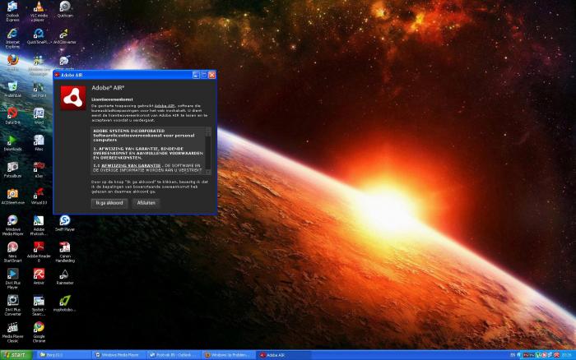The width and height of the screenshot is (576, 360).
Task: Open Canon Handleiding desktop icon
Action: [65, 252]
